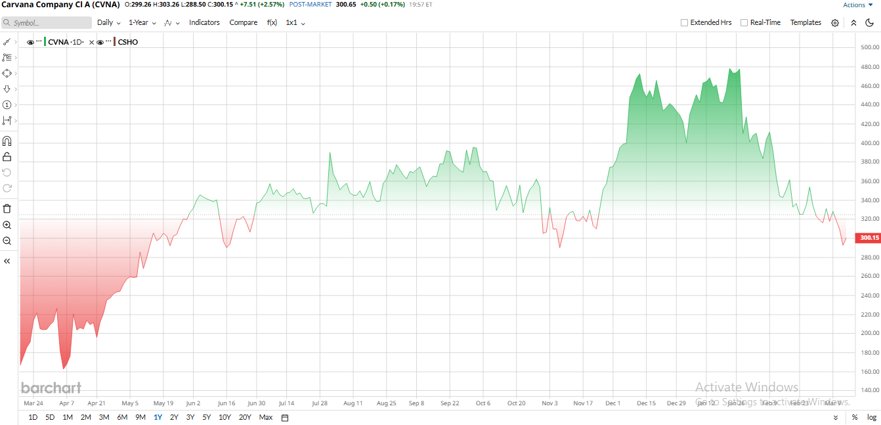Open the measurement range tools
Viewport: 881px width, 425px height.
pyautogui.click(x=7, y=120)
